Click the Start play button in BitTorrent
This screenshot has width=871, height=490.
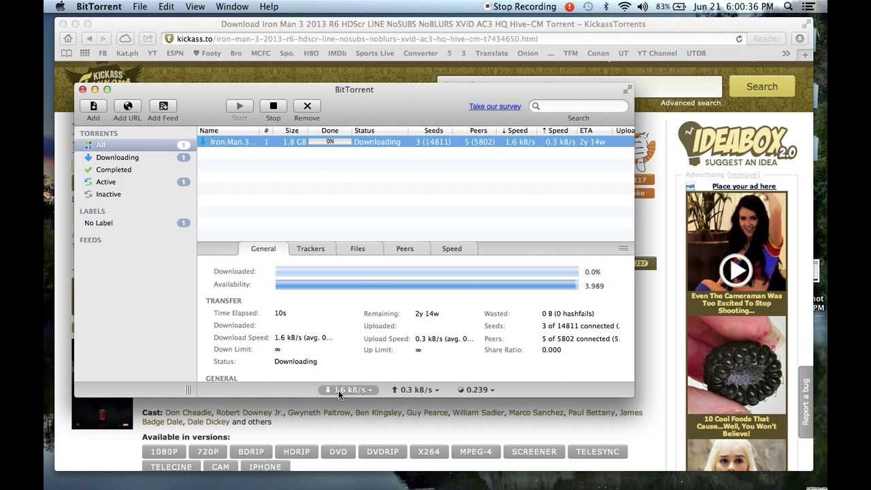[x=240, y=106]
